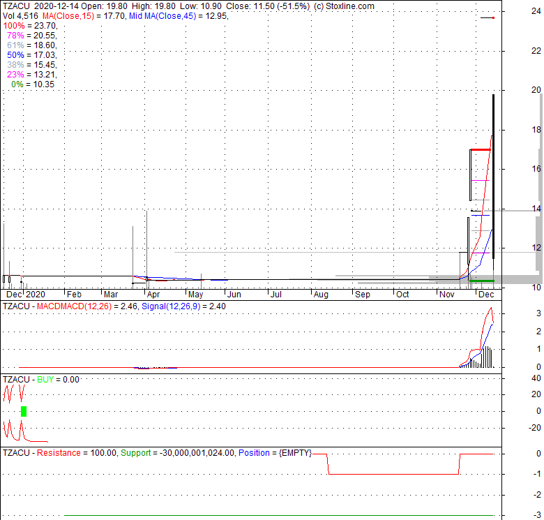Click the 61% = 18.60 Fibonacci level
This screenshot has width=544, height=520.
coord(32,45)
